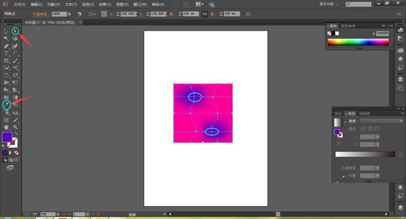Click the isolate selected object icon
The width and height of the screenshot is (406, 219).
[248, 14]
